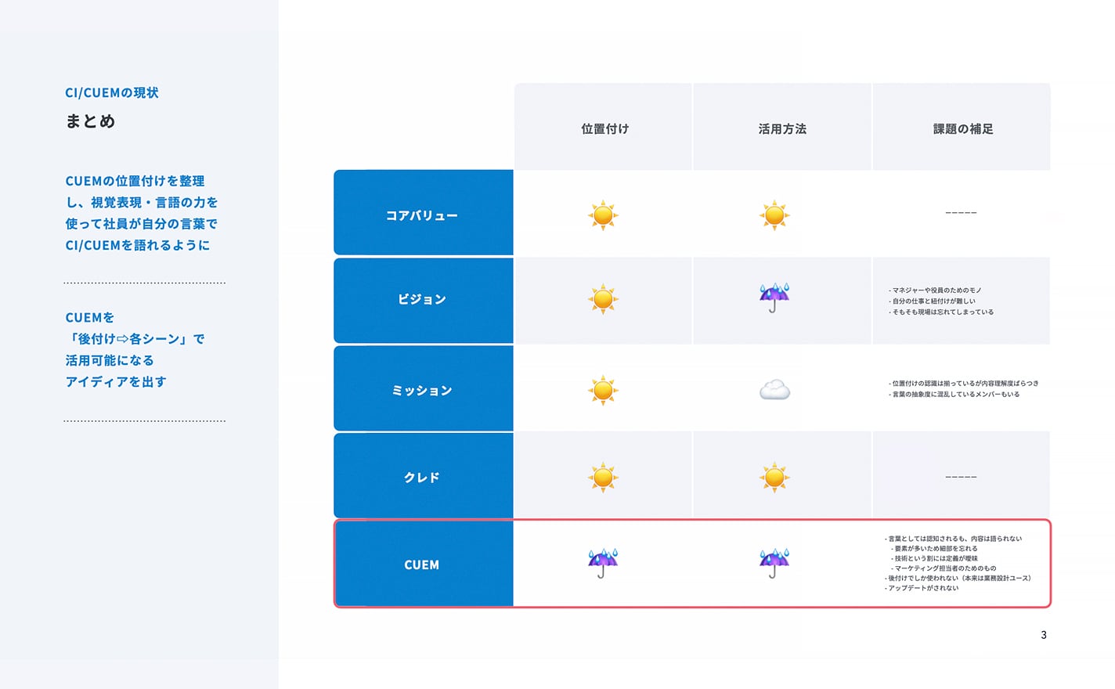Click the umbrella icon for CUEM 活用方法
Screen dimensions: 1115x689
(x=774, y=563)
